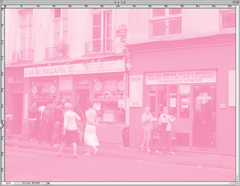
Task: Click the horizontal scrollbar right arrow
Action: [x=234, y=183]
